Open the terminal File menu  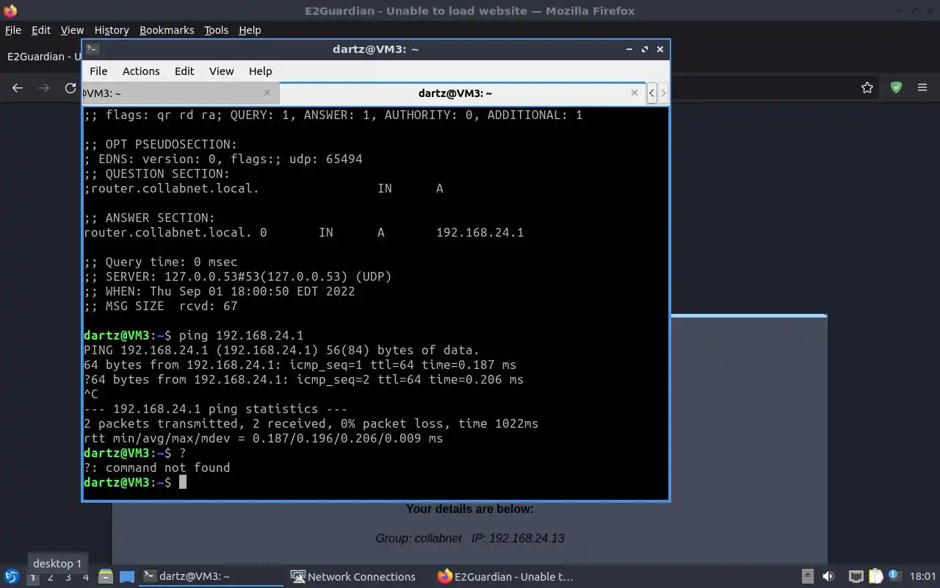point(98,71)
